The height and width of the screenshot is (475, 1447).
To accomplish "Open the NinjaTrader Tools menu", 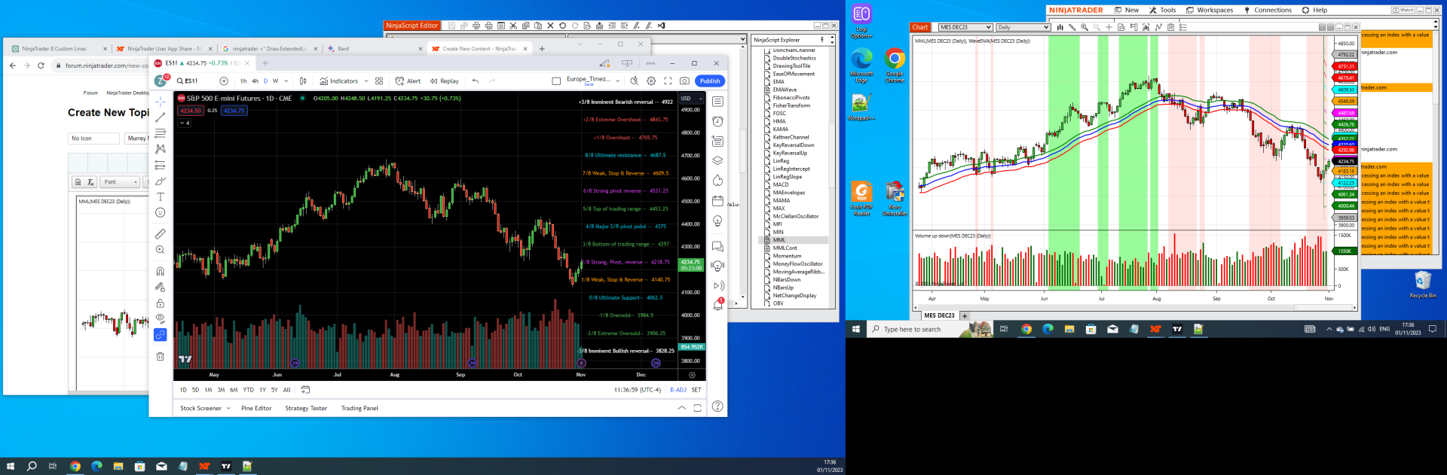I will (x=1163, y=10).
